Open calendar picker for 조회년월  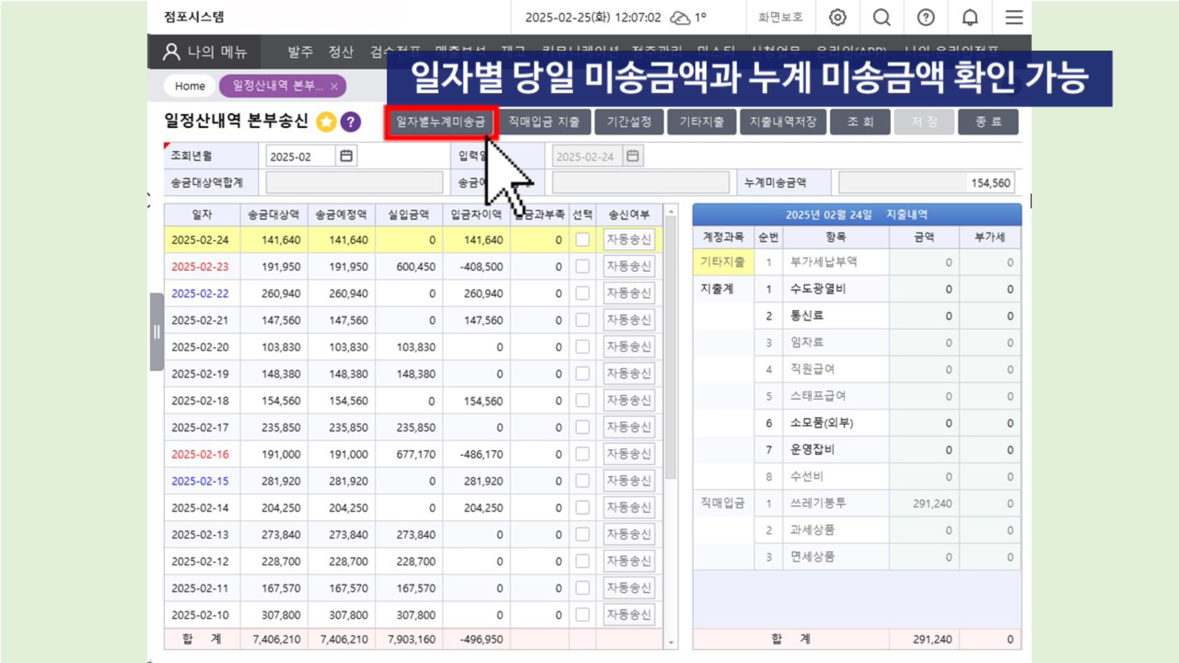point(346,156)
